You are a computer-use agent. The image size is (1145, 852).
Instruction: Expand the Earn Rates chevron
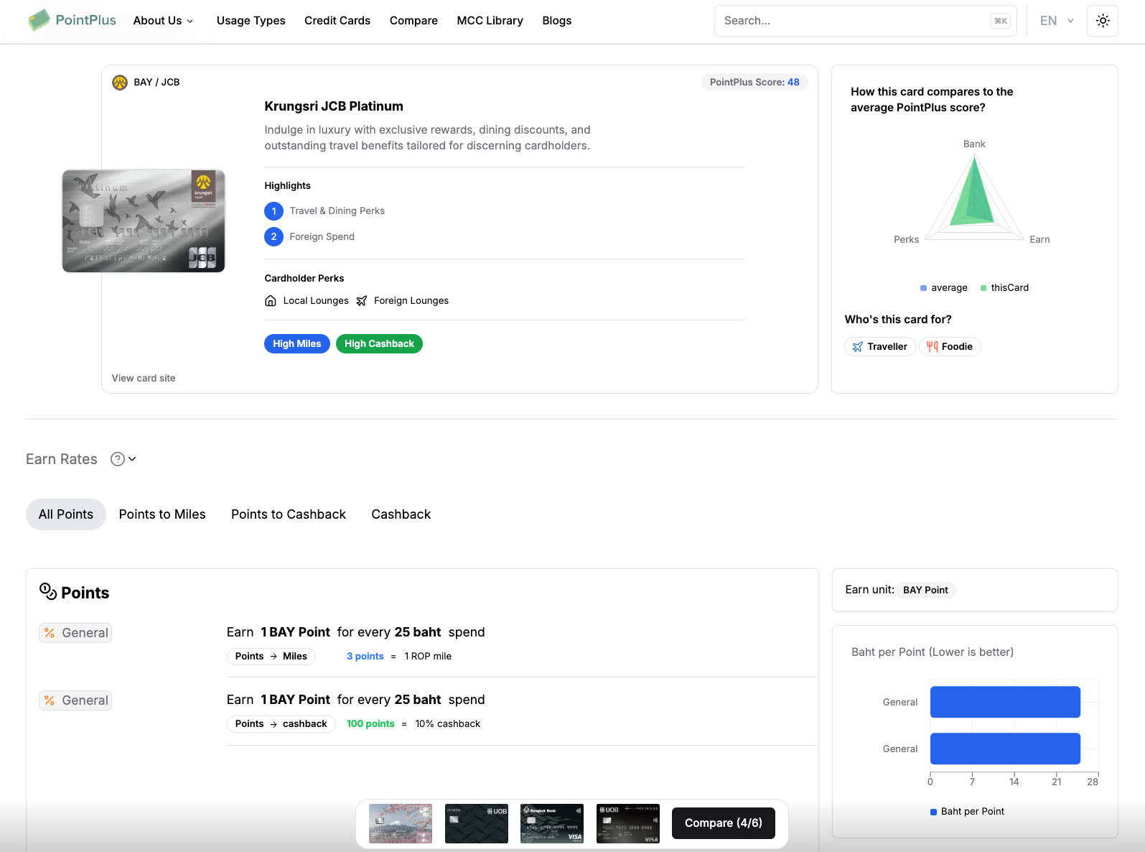[x=132, y=459]
